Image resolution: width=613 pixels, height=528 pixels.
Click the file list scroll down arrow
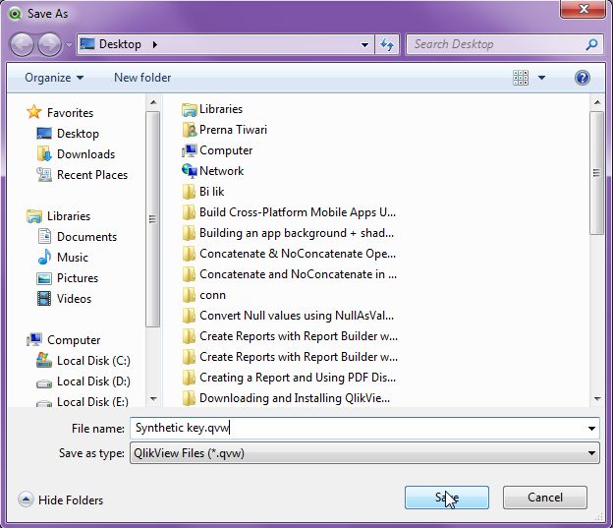597,399
